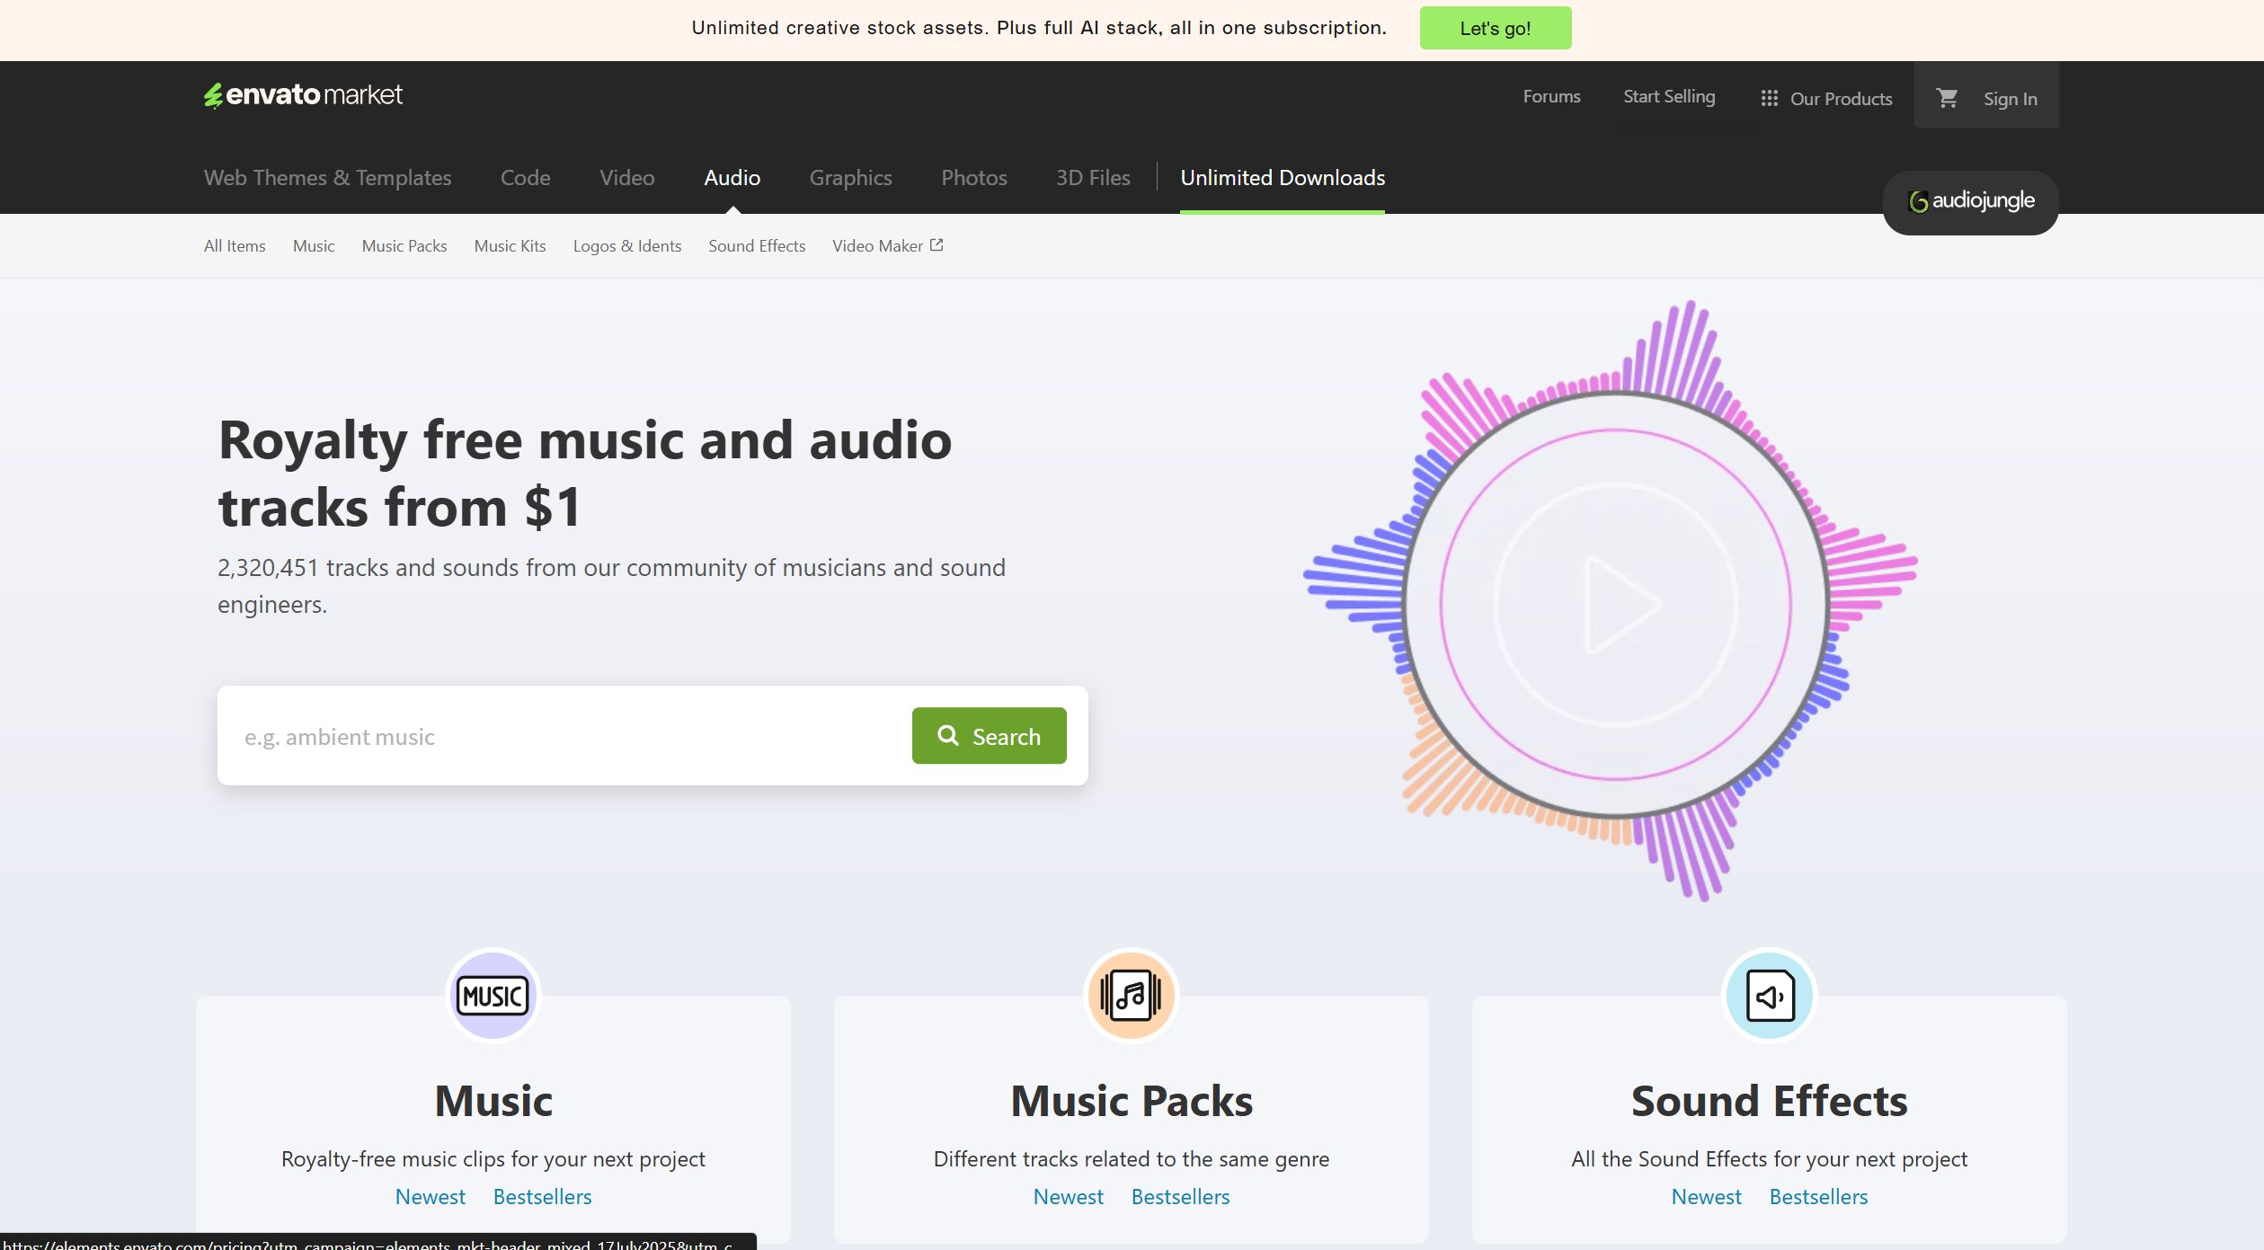Image resolution: width=2264 pixels, height=1250 pixels.
Task: Click the Let's go! banner button
Action: click(x=1495, y=29)
